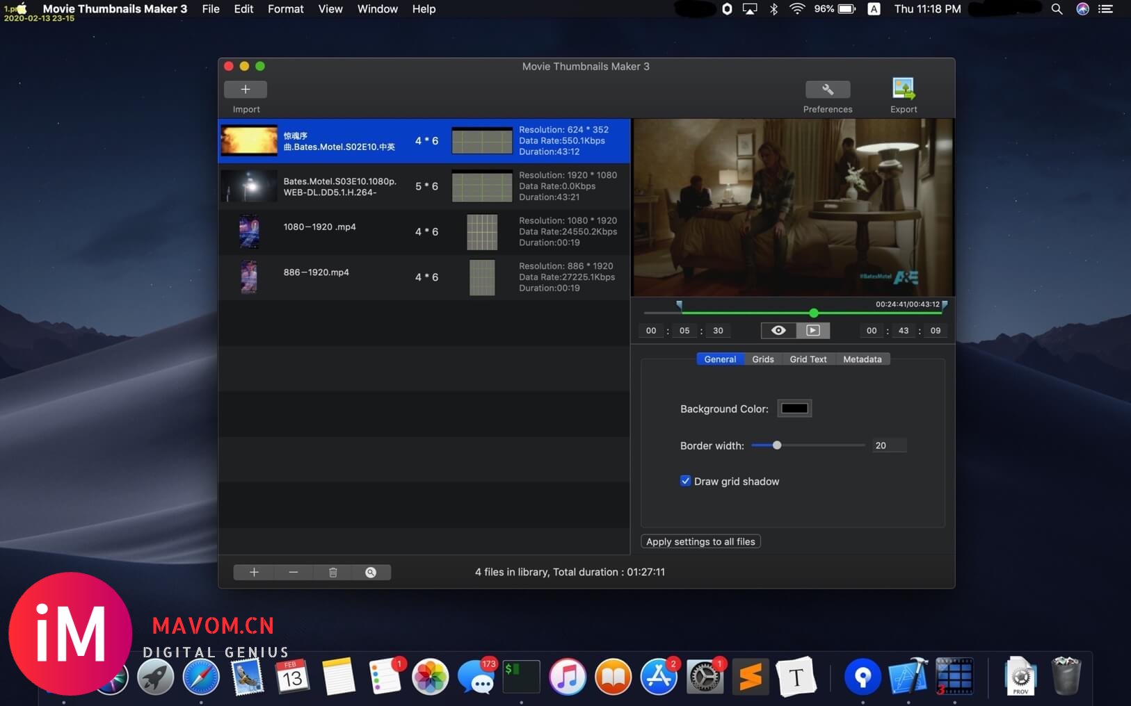Click the Border width value field
The image size is (1131, 706).
click(889, 445)
